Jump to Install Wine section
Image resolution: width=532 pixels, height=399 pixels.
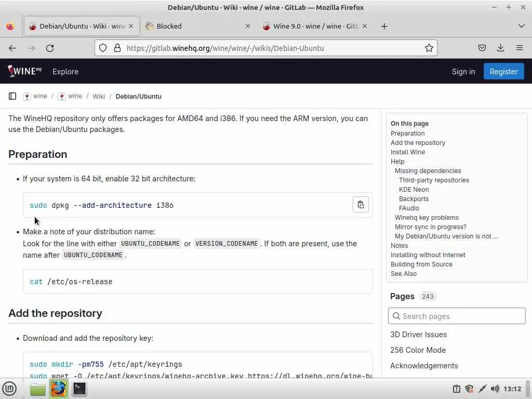(407, 152)
